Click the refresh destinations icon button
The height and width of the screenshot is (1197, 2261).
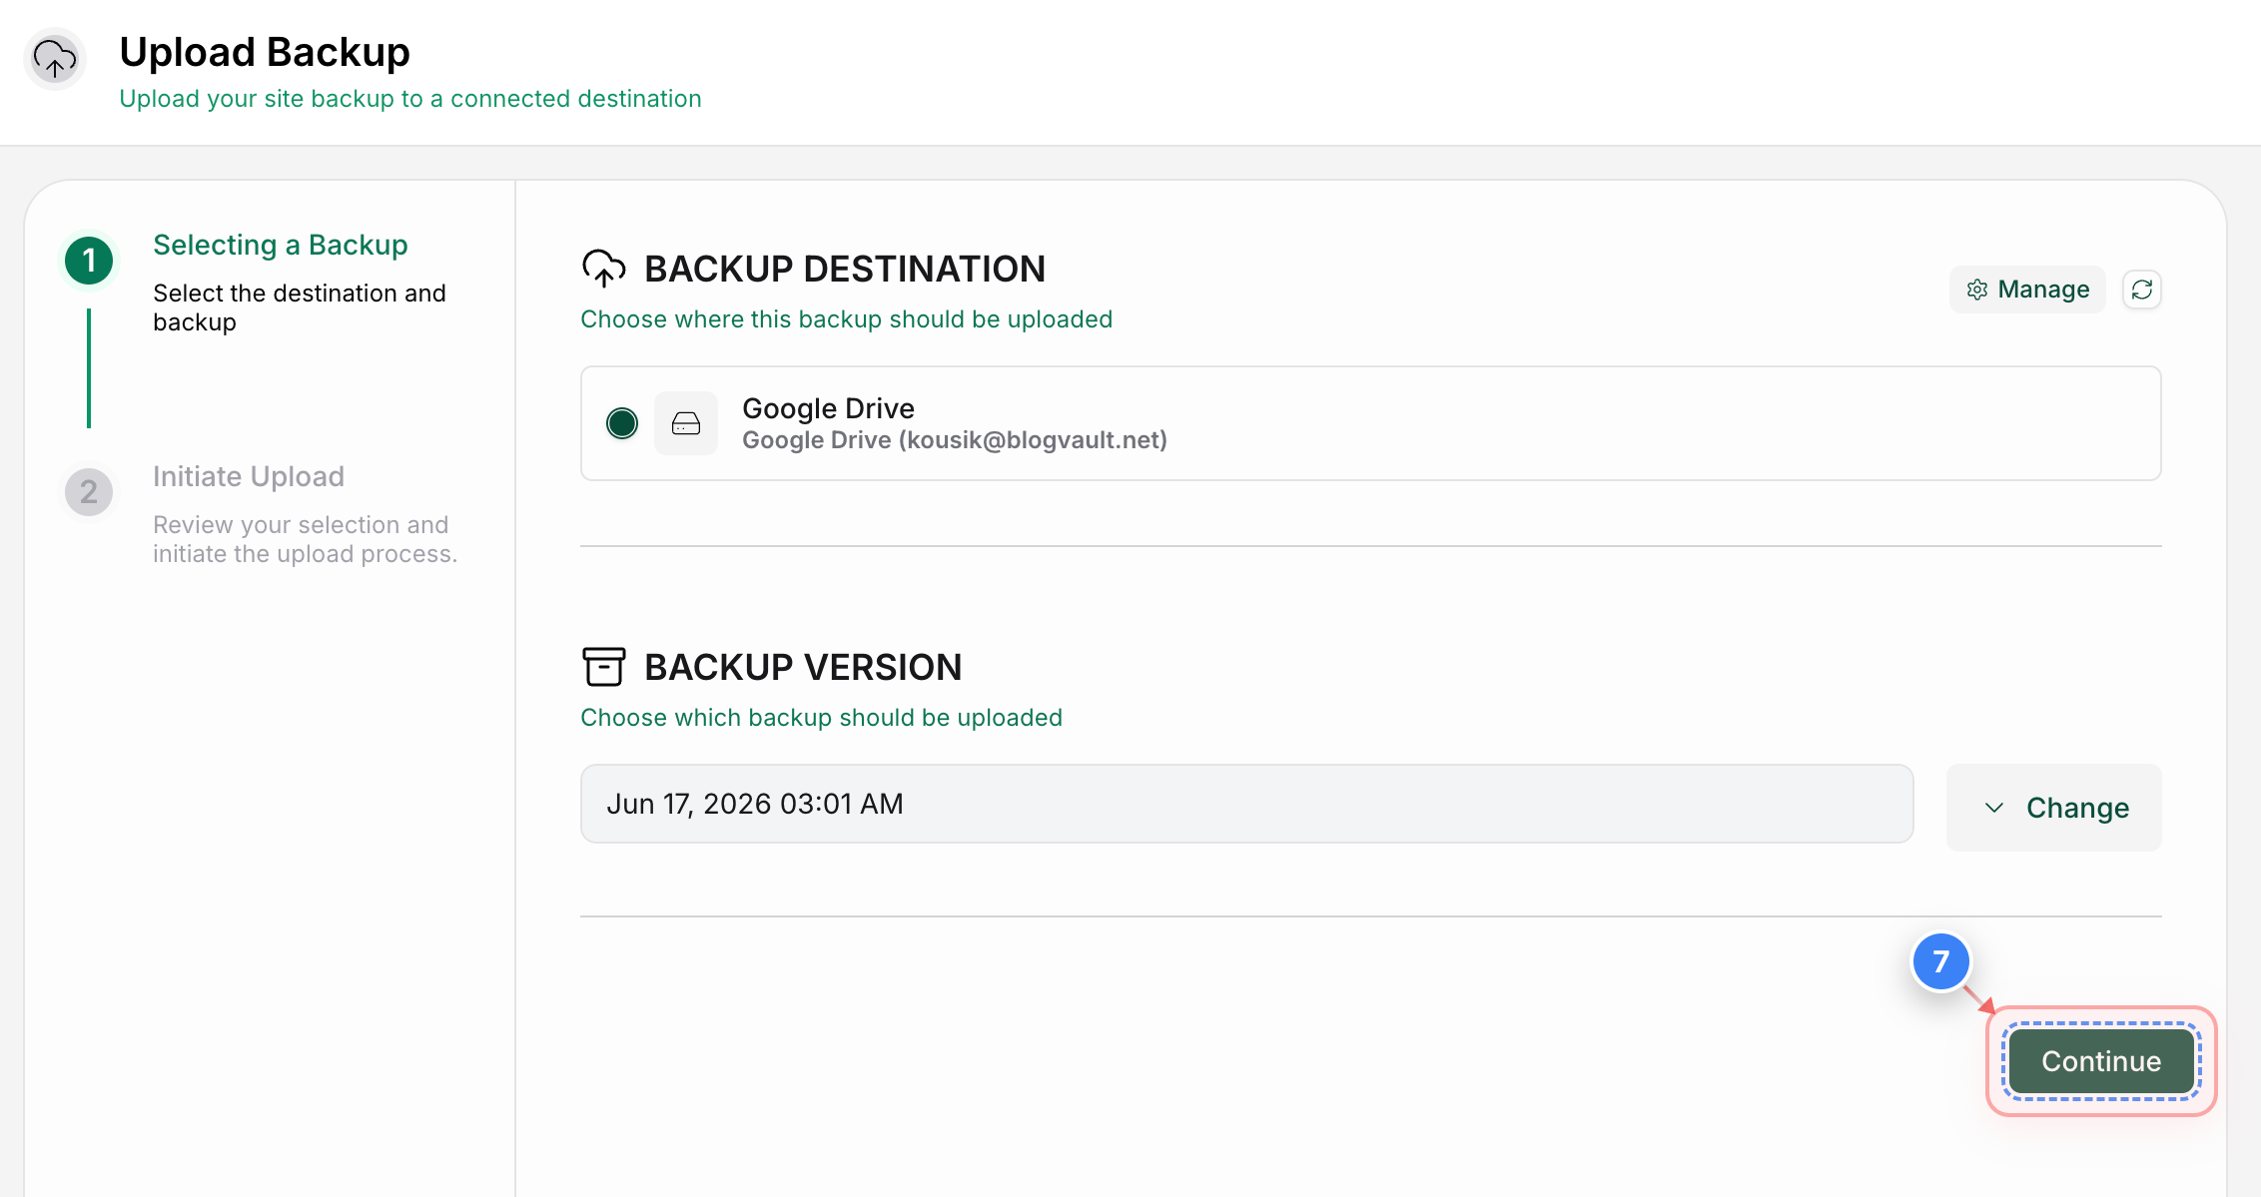tap(2141, 290)
